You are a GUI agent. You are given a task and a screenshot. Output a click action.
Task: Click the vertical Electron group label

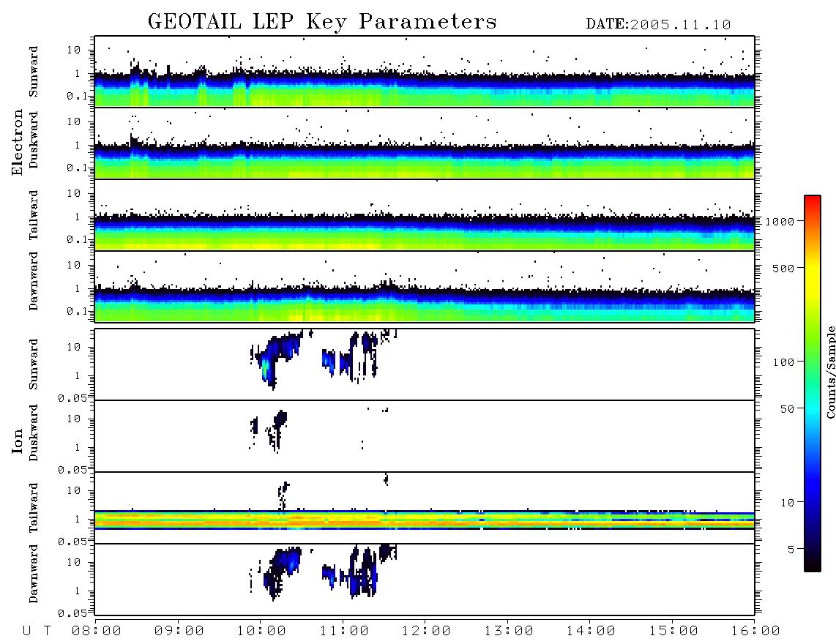click(x=17, y=142)
